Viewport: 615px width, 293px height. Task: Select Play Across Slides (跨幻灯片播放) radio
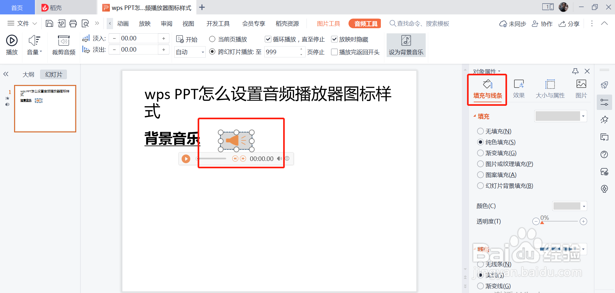pos(212,52)
